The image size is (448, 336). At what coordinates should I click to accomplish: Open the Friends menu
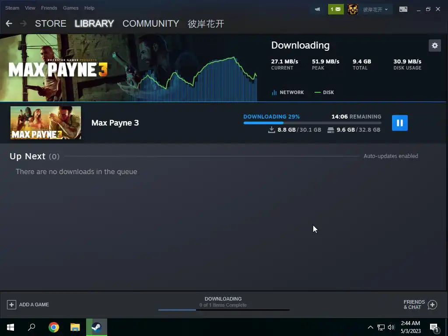49,8
